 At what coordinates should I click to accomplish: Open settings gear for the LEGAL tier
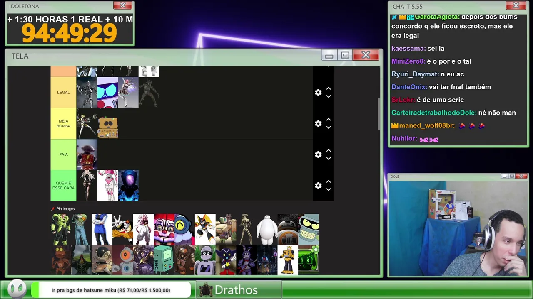pyautogui.click(x=318, y=93)
